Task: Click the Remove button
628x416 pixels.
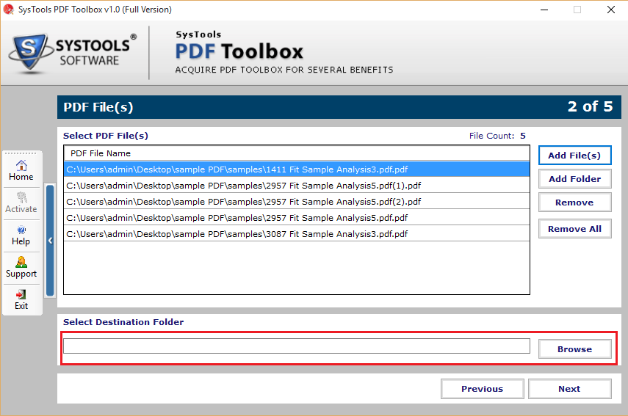Action: tap(574, 202)
